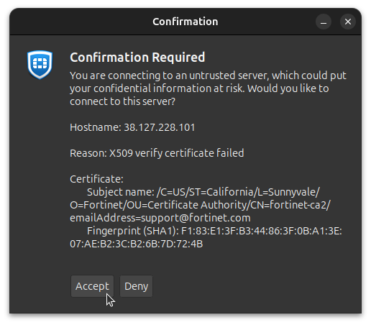The width and height of the screenshot is (371, 325).
Task: Click the fingerprint ending 7D:72:4B
Action: point(136,244)
